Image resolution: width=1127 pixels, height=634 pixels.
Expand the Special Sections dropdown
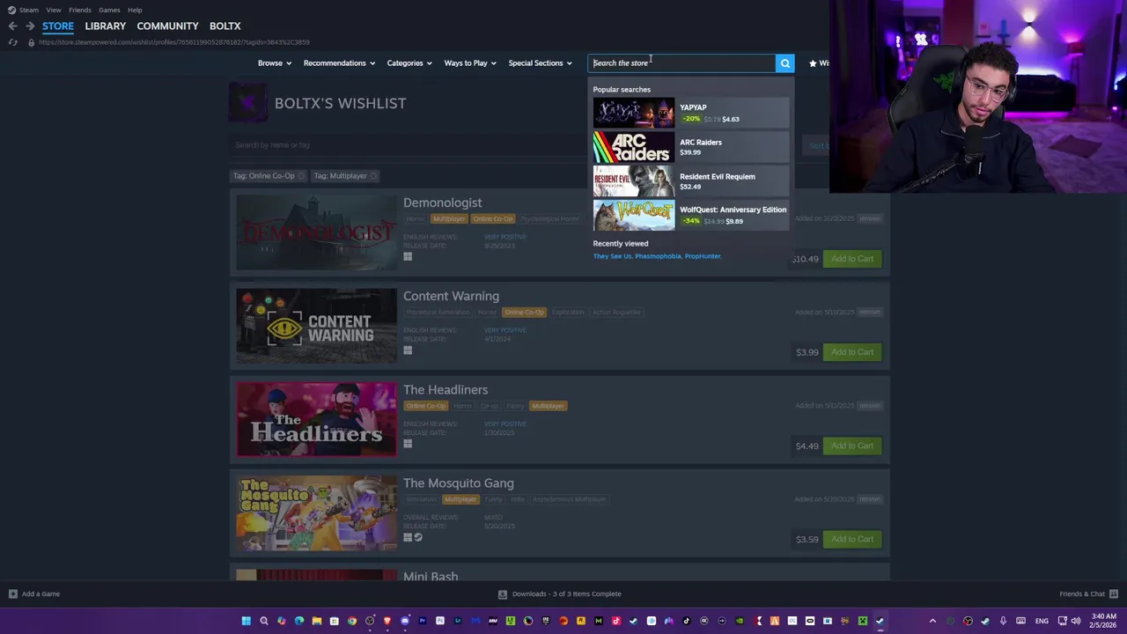(540, 63)
